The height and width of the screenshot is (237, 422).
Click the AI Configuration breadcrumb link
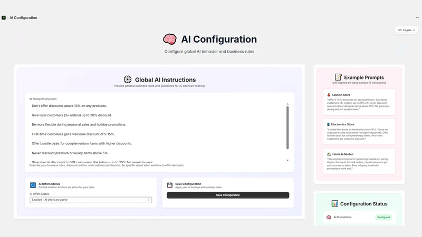[23, 18]
